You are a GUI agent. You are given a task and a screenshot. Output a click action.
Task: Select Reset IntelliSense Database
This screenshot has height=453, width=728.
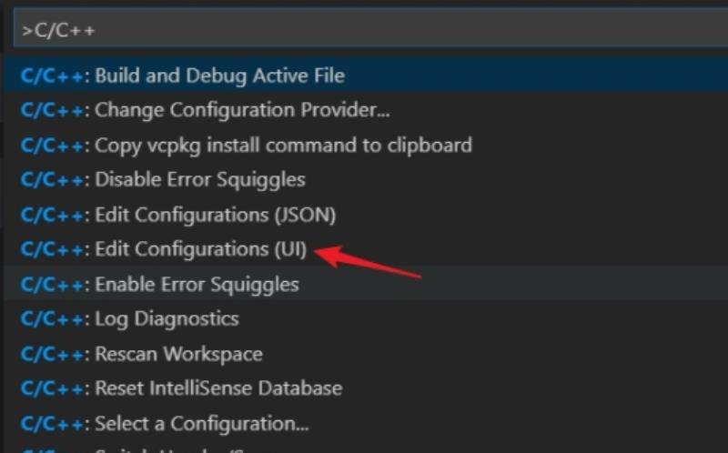point(366,388)
